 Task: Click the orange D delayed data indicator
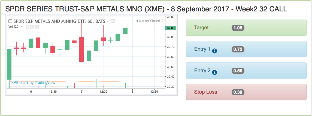click(162, 21)
